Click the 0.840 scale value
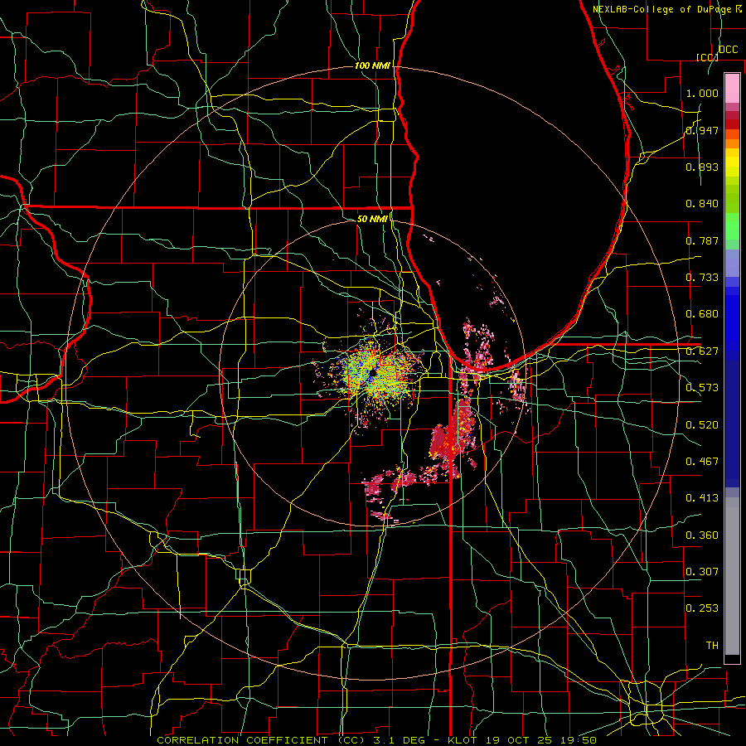The width and height of the screenshot is (746, 746). coord(702,204)
